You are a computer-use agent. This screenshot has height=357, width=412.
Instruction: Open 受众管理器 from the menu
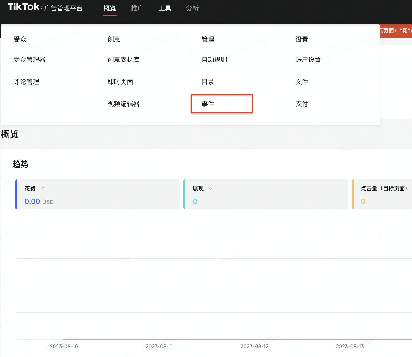(x=29, y=60)
